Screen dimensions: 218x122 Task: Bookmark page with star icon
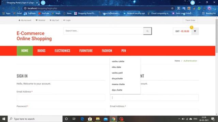click(172, 8)
